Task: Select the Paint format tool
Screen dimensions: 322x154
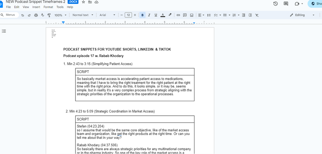Action: (49, 15)
